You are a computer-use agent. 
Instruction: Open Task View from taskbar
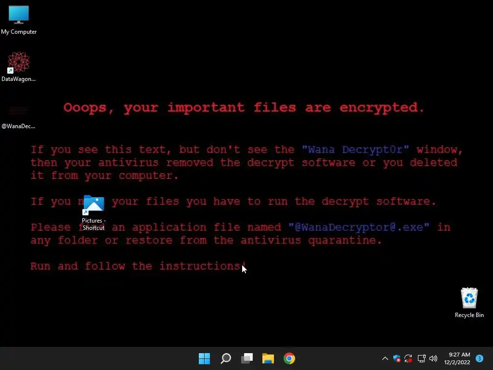(x=247, y=358)
